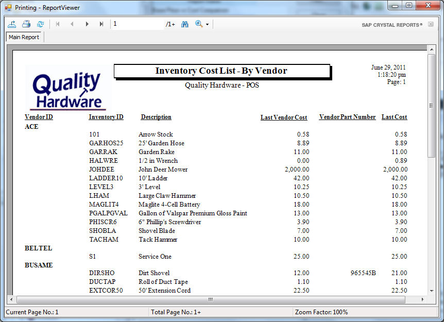This screenshot has height=322, width=444.
Task: Click the vertical scrollbar up arrow
Action: click(x=432, y=48)
